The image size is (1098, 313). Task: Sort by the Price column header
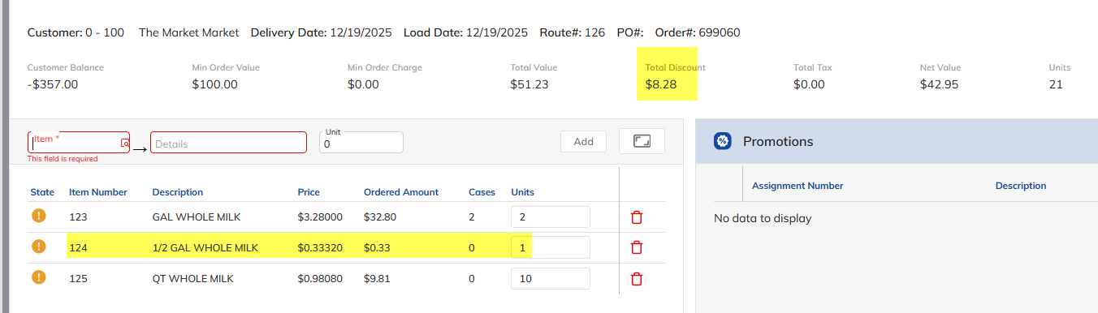click(x=309, y=192)
